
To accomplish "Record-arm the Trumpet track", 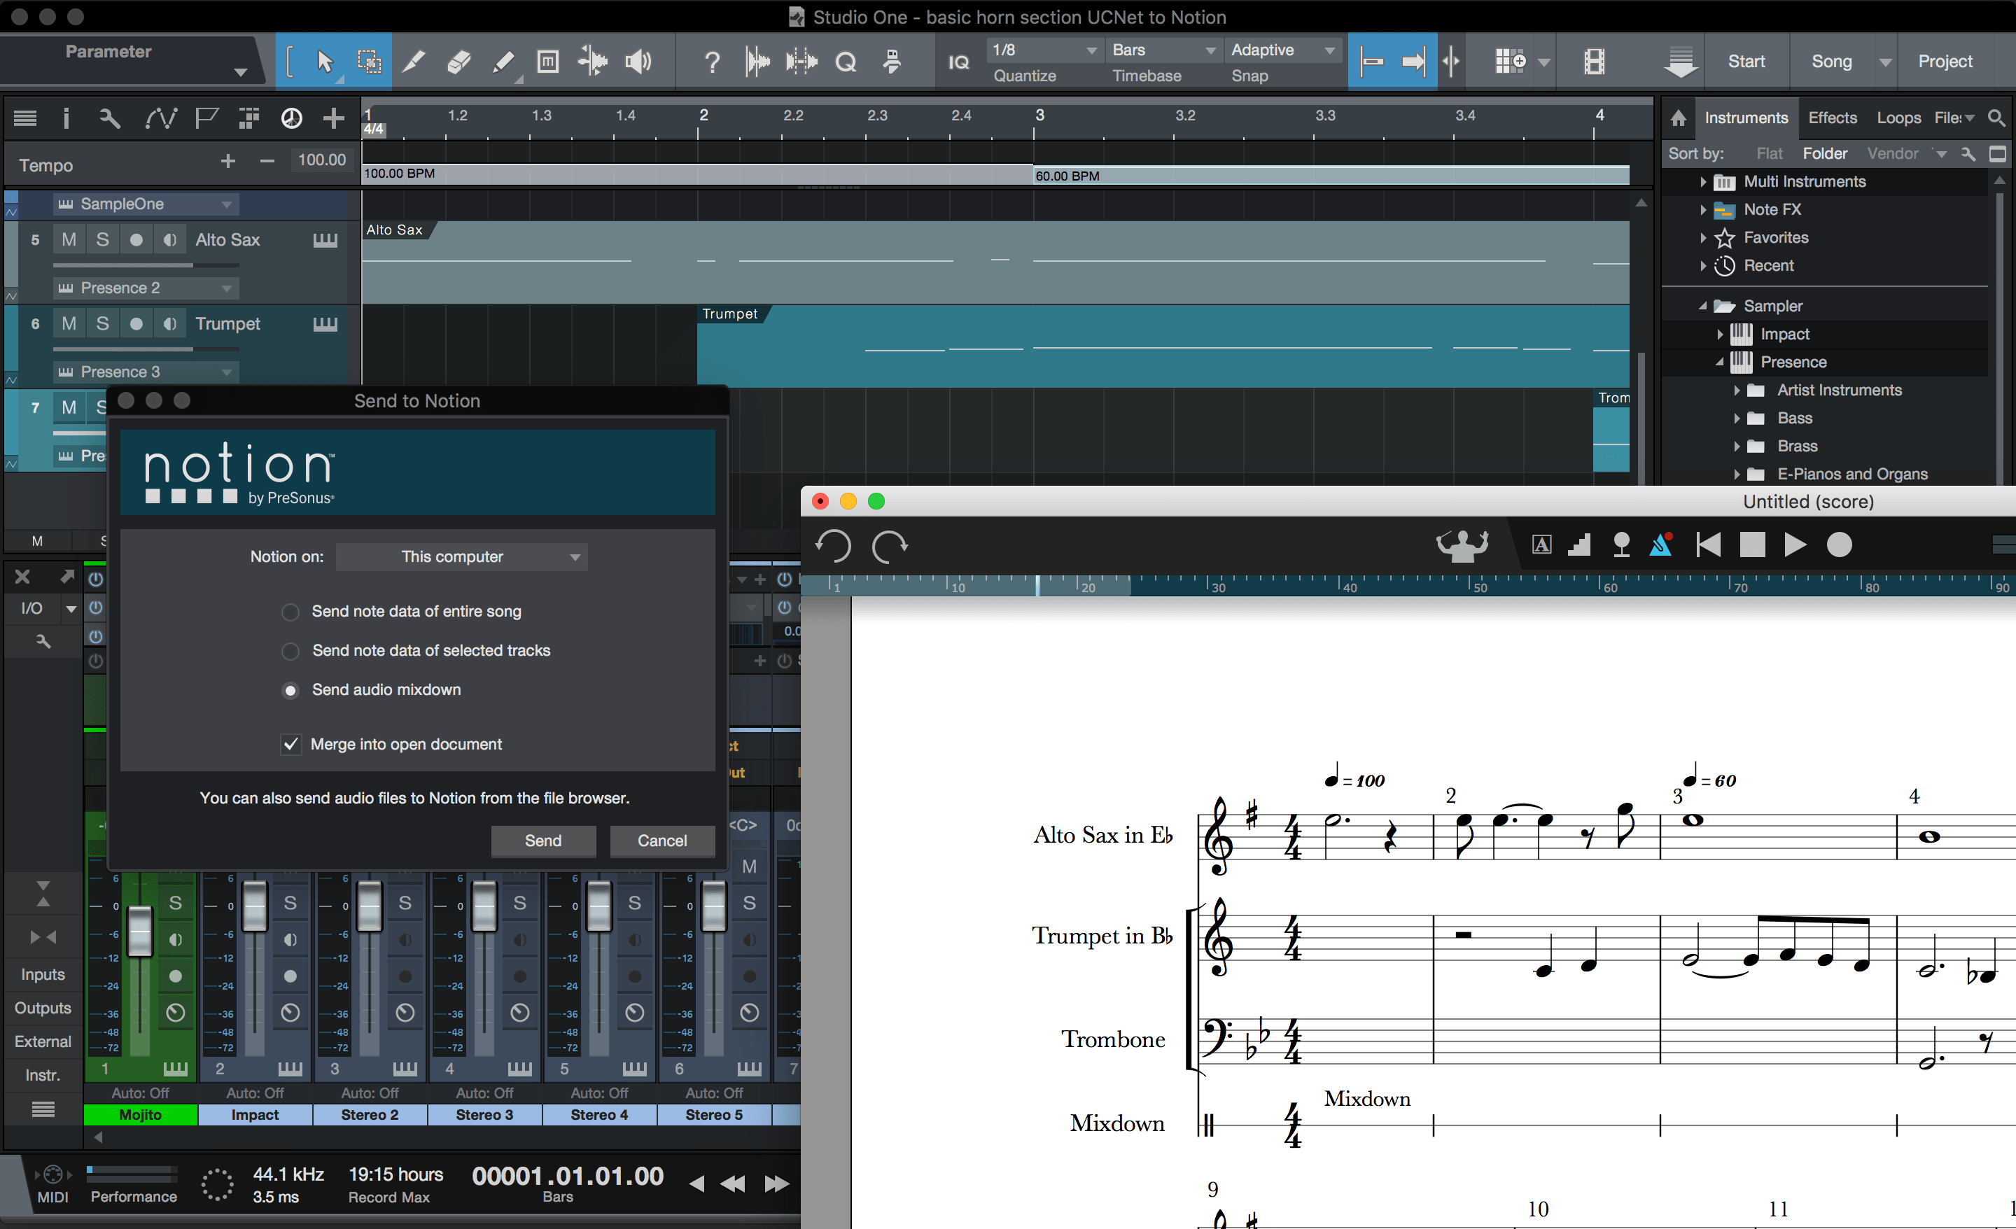I will click(x=136, y=324).
